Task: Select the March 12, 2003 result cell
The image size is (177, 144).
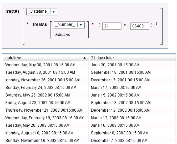Action: tap(116, 118)
